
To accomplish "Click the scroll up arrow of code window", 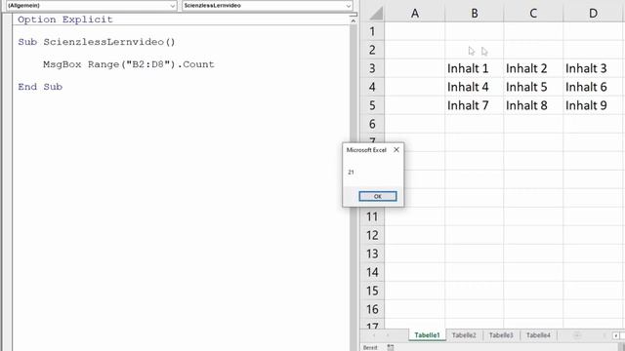I will [x=354, y=20].
